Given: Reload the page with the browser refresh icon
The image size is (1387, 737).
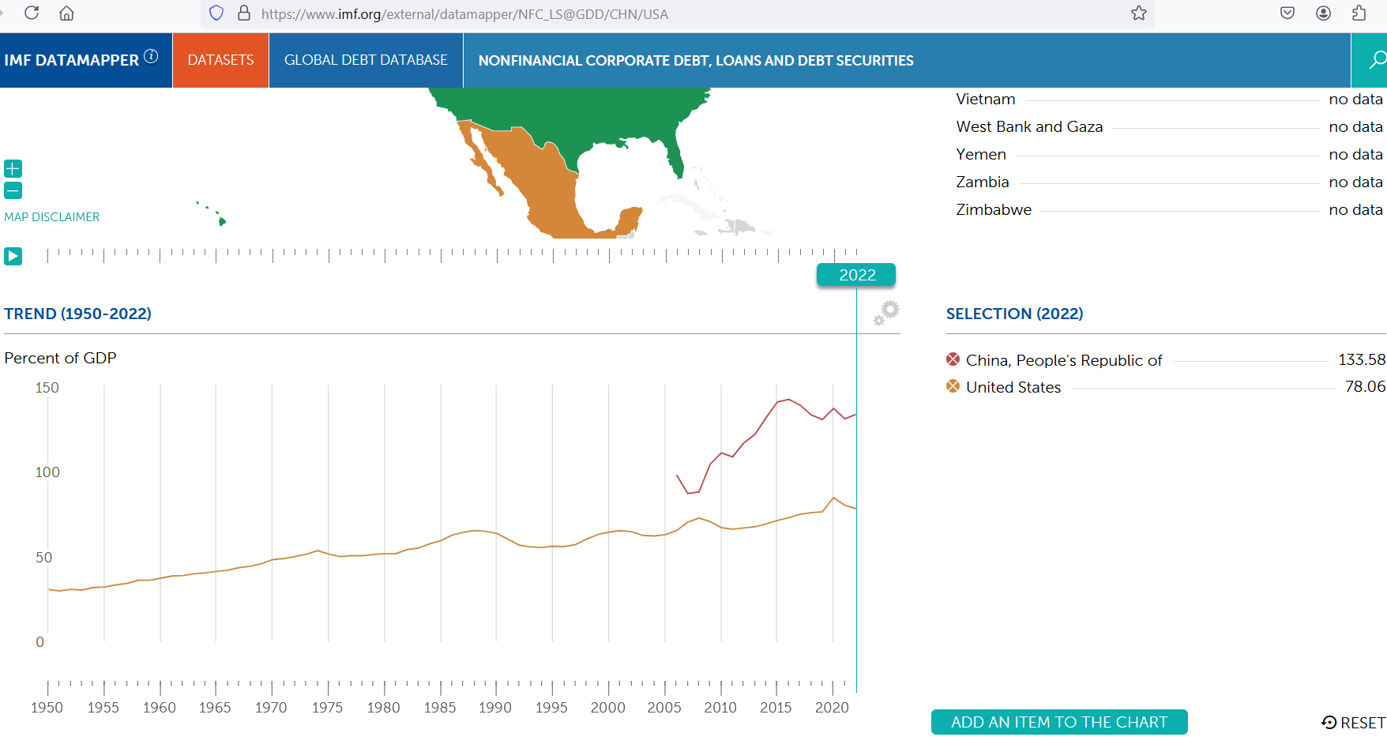Looking at the screenshot, I should 32,13.
